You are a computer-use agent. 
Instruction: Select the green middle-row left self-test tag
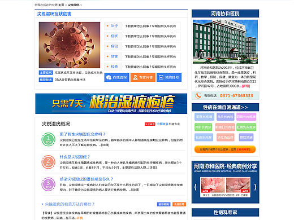[x=203, y=127]
